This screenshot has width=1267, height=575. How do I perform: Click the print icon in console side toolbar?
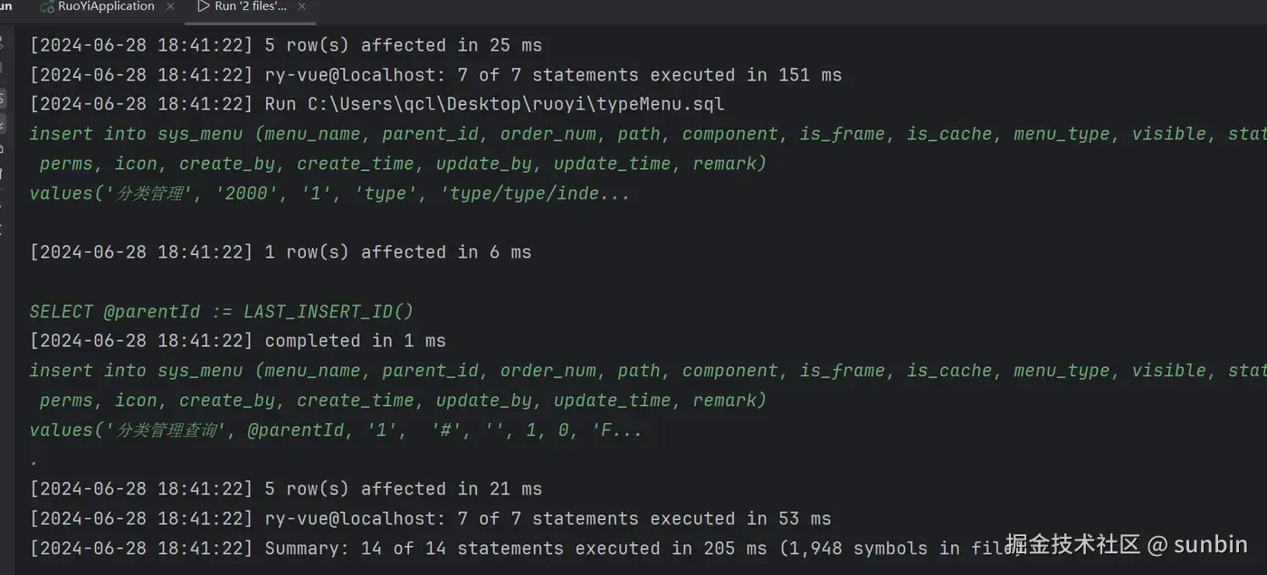[3, 149]
